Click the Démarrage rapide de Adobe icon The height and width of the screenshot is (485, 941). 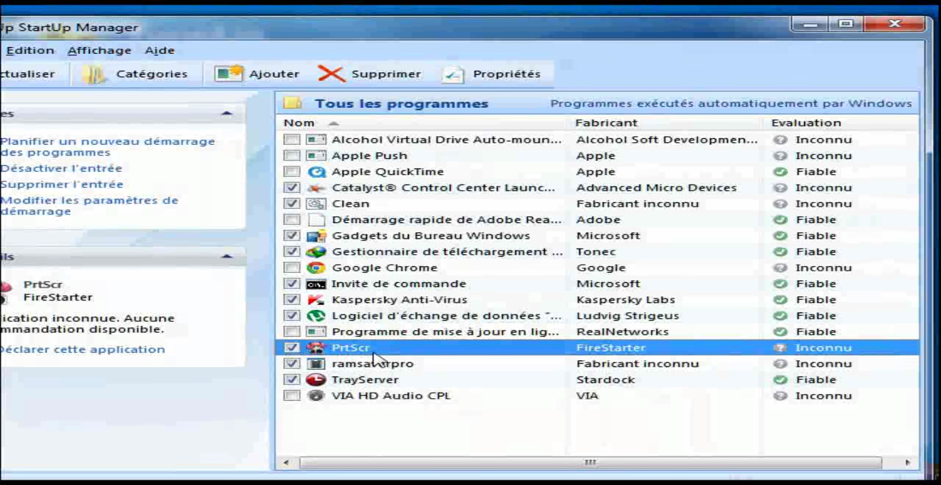(316, 220)
